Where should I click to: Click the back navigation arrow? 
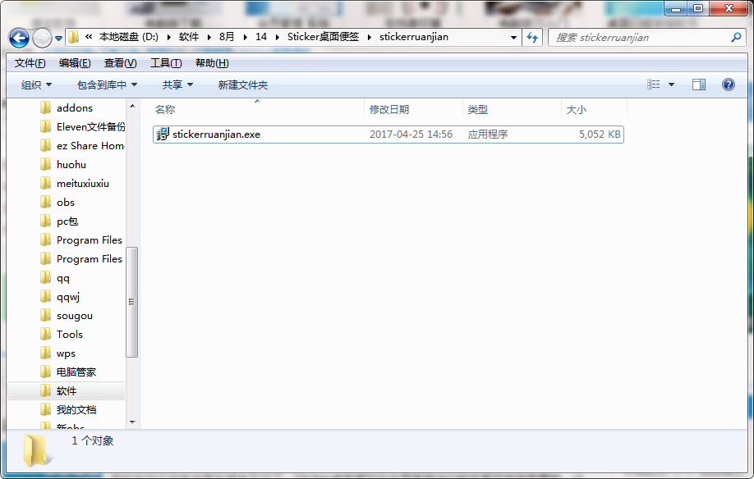click(x=19, y=38)
